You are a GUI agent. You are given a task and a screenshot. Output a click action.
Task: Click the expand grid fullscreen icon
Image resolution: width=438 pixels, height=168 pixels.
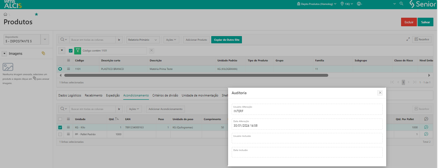coord(408,39)
